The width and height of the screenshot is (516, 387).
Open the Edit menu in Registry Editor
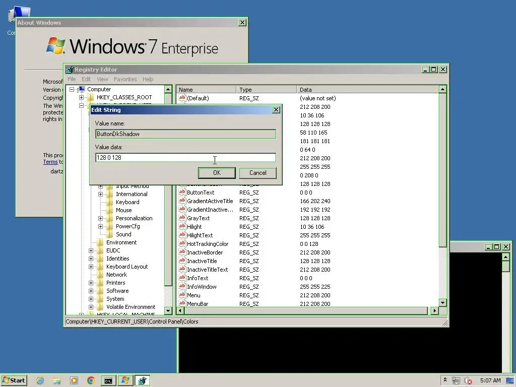coord(86,79)
